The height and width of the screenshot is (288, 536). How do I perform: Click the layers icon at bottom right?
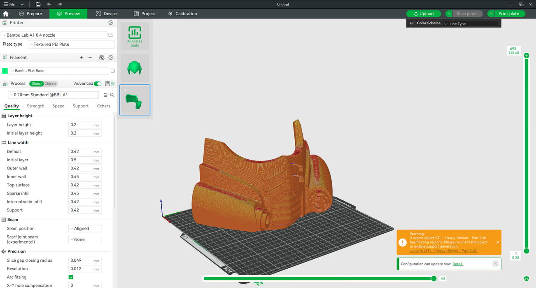(527, 279)
